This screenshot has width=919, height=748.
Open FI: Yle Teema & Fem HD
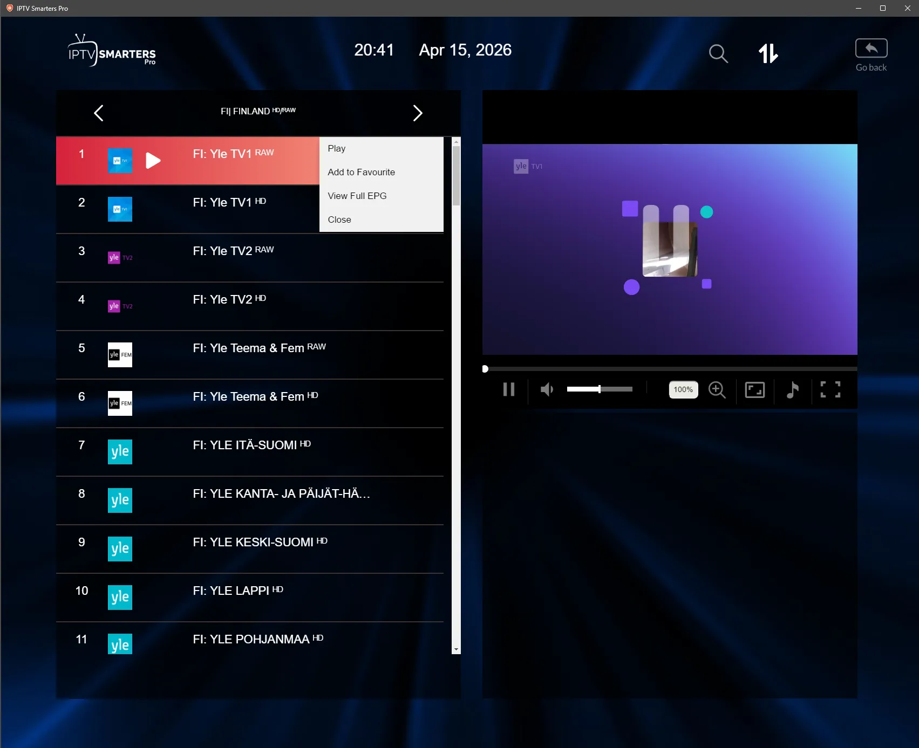[250, 403]
